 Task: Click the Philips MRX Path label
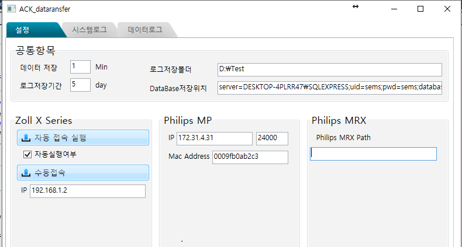343,138
